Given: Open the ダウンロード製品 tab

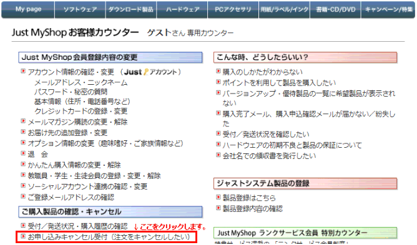Looking at the screenshot, I should tap(131, 9).
